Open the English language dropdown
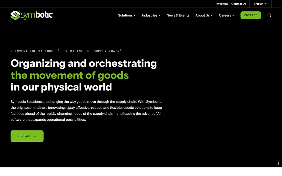Viewport: 282px width, 176px height. (260, 4)
